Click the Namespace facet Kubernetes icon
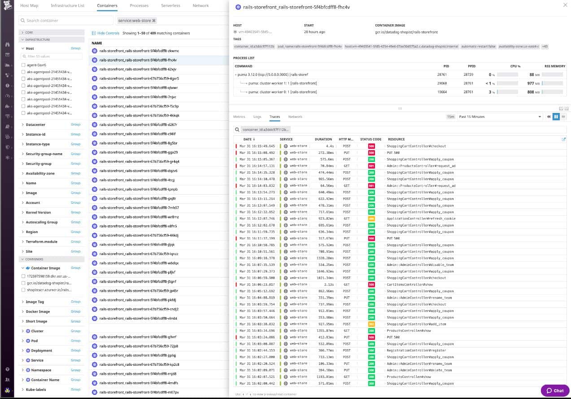Viewport: 571px width, 399px height. coord(28,370)
